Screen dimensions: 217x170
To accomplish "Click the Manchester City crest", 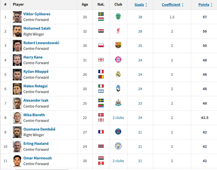I will 118,146.
